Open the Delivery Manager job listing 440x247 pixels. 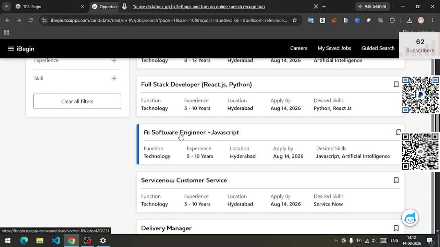(166, 228)
